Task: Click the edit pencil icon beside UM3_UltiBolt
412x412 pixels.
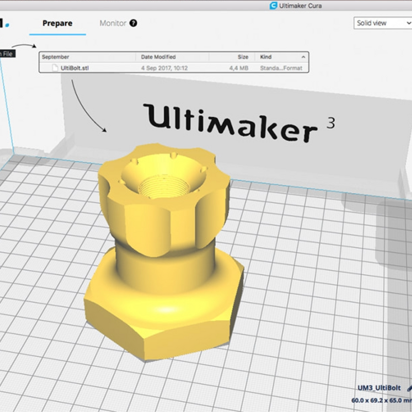Action: pos(409,388)
